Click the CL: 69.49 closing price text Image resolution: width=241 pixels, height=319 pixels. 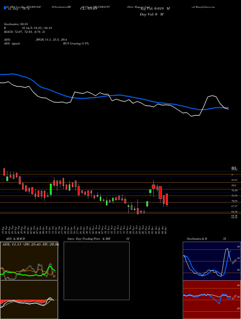point(89,9)
